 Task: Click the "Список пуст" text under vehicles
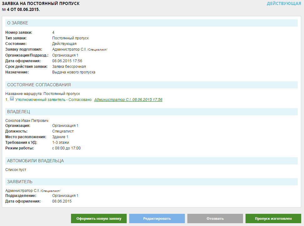[16, 170]
